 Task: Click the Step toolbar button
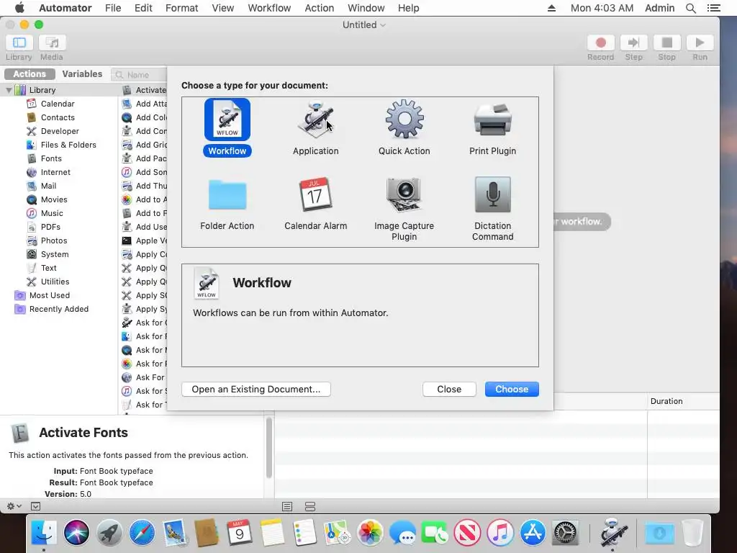[x=633, y=42]
